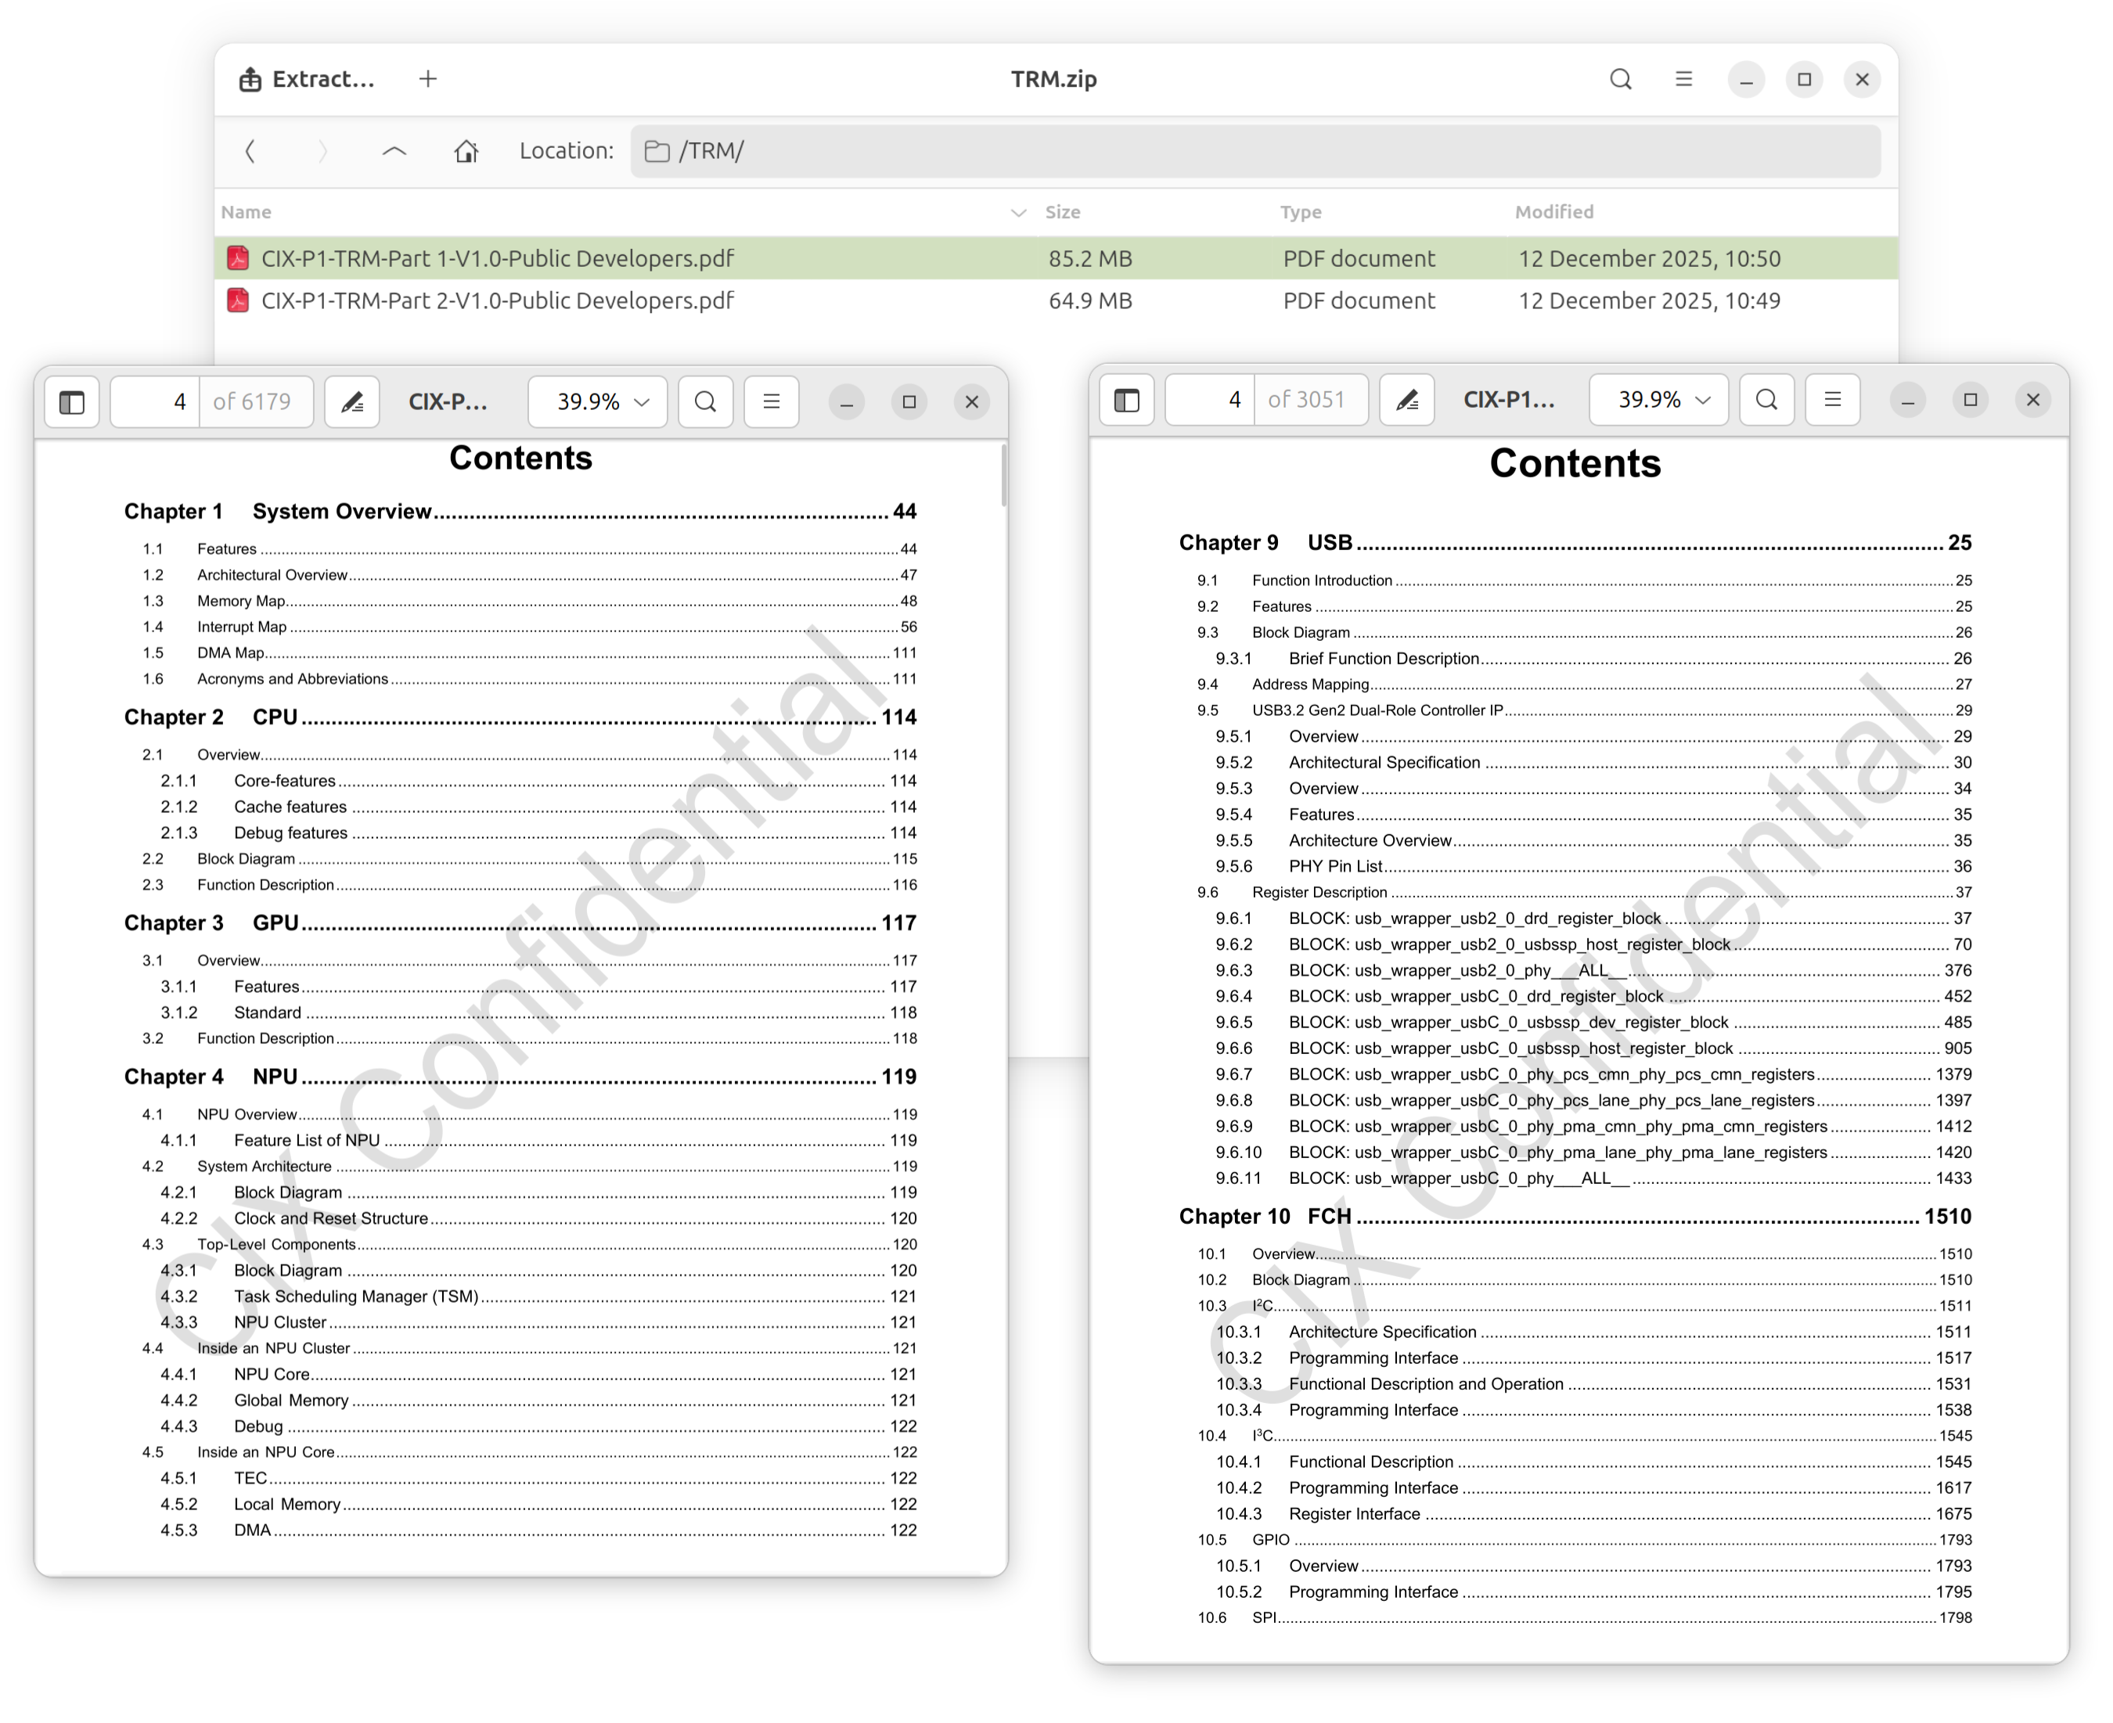Image resolution: width=2113 pixels, height=1723 pixels.
Task: Select CIX-P1-TRM-Part 2 PDF file
Action: (496, 300)
